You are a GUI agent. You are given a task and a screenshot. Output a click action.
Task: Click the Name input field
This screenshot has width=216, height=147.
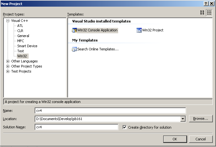coord(110,111)
